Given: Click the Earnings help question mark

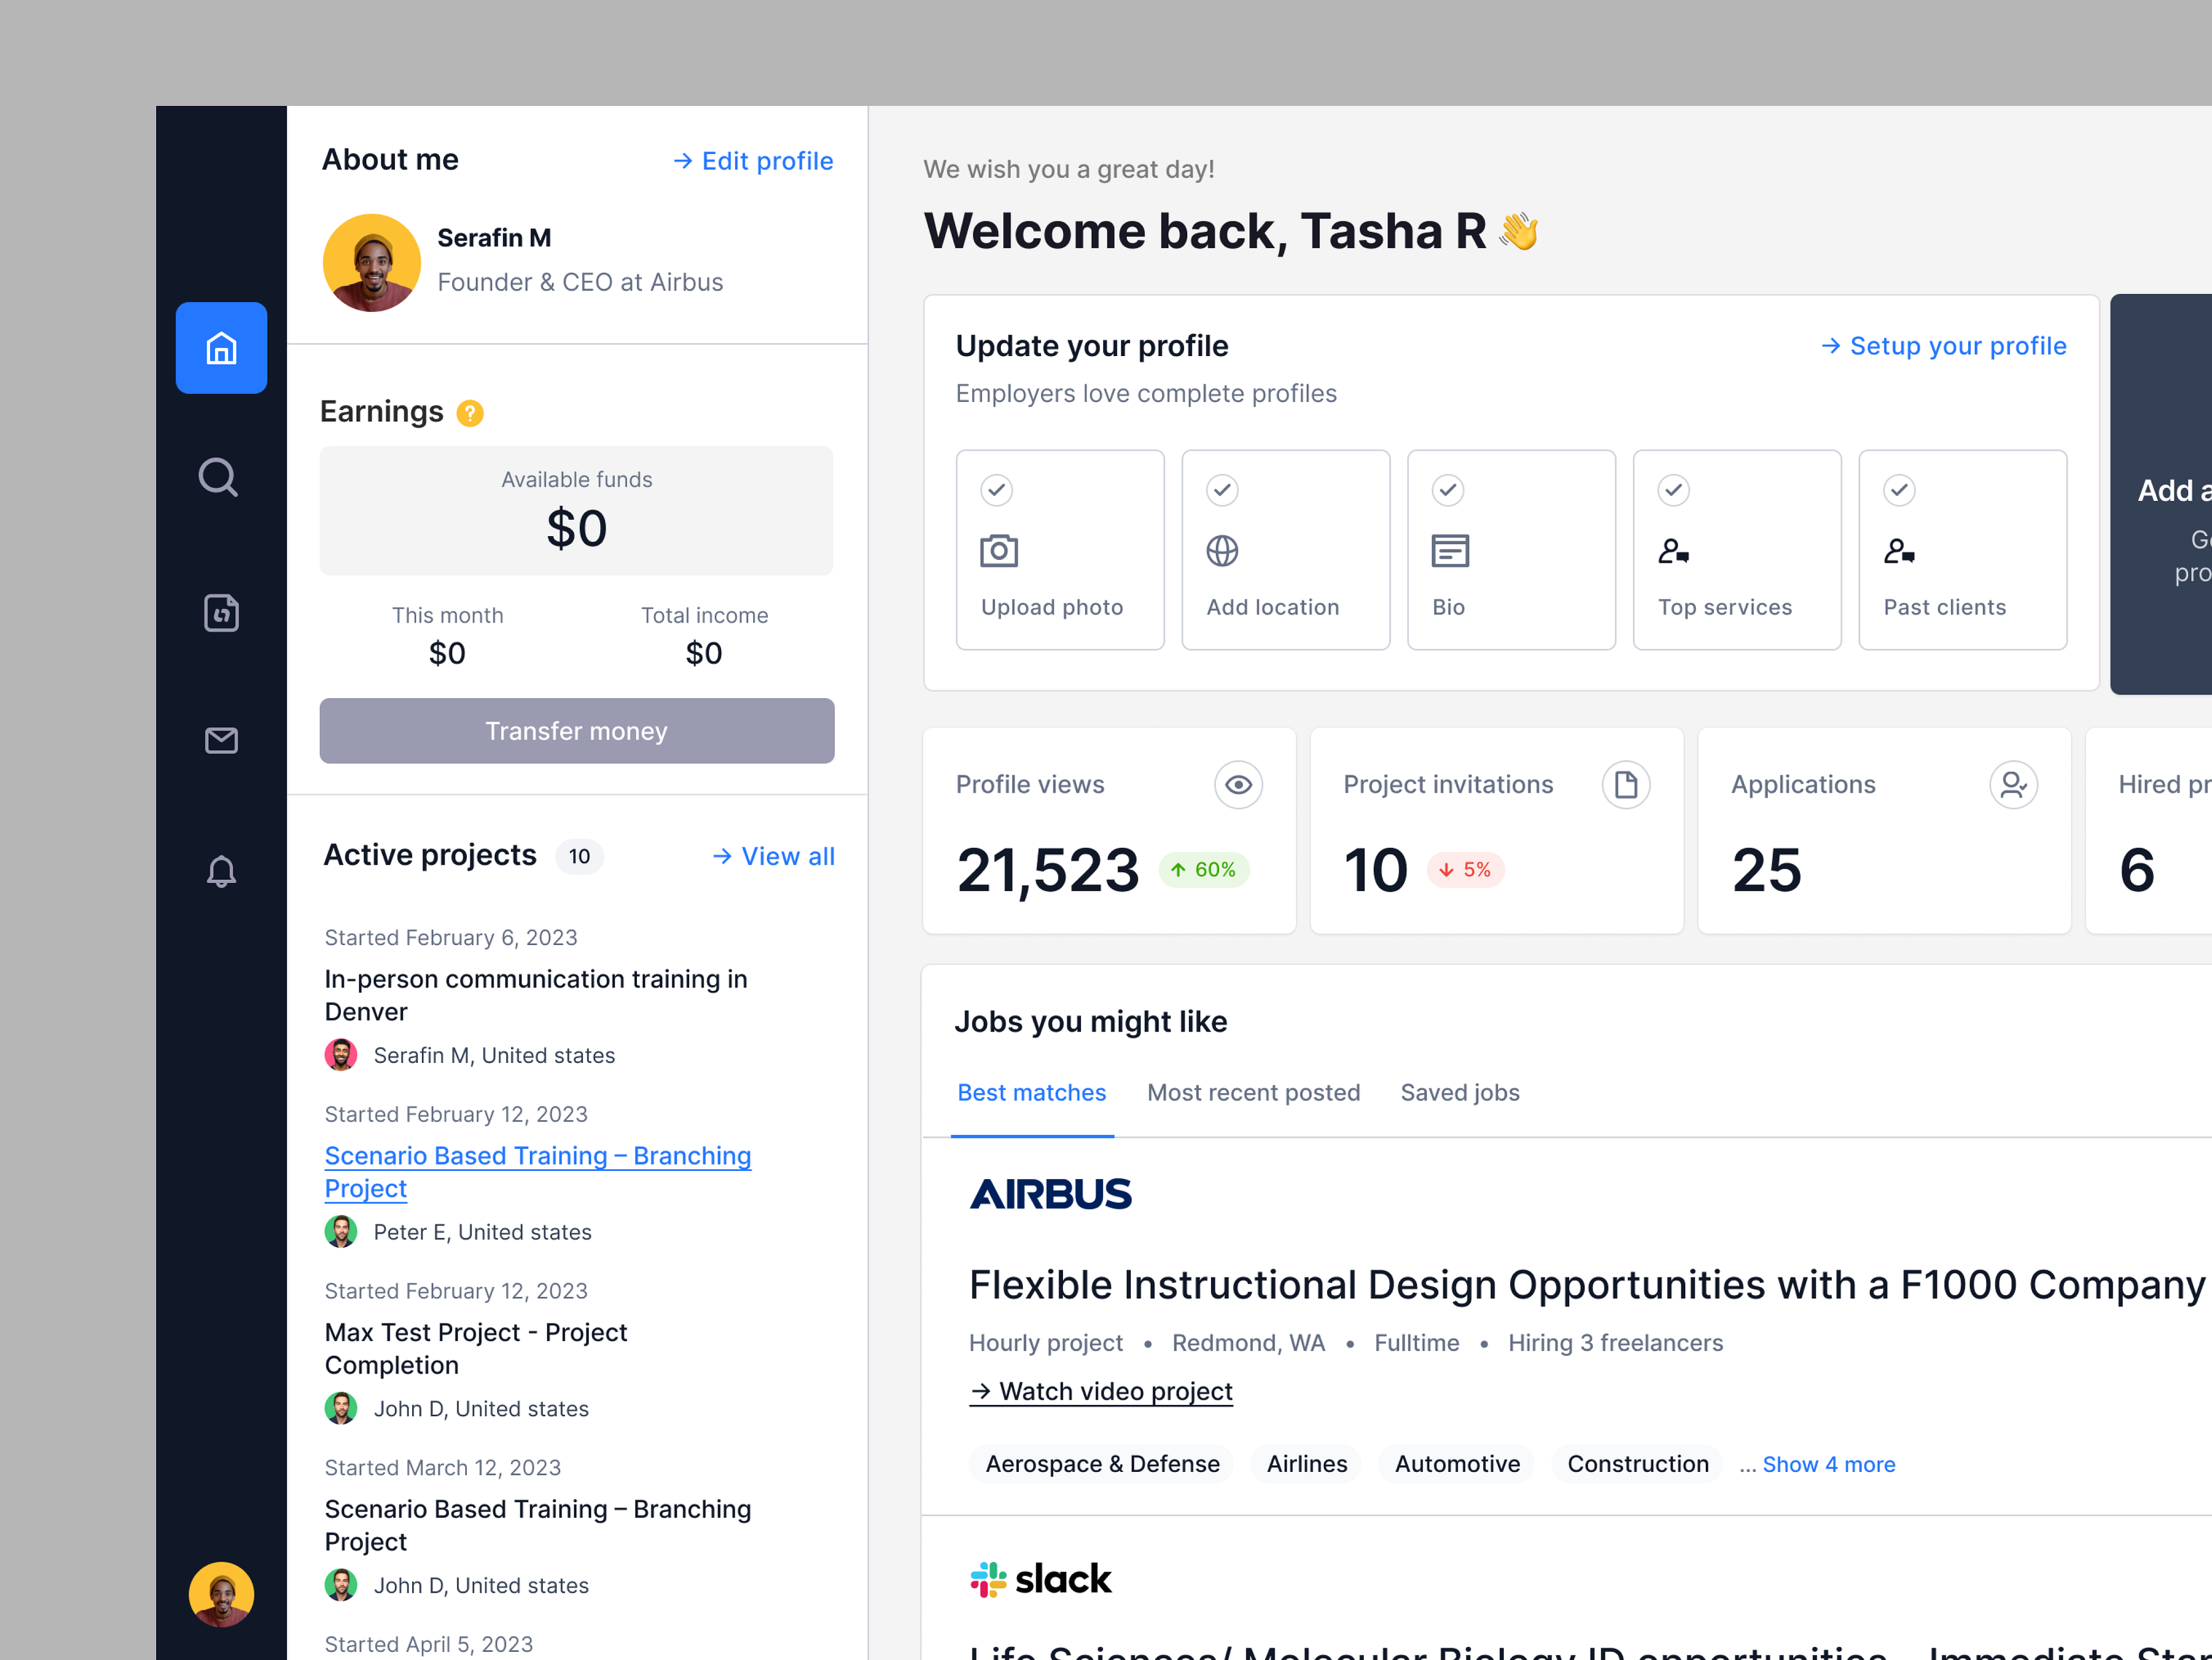Looking at the screenshot, I should [x=470, y=412].
